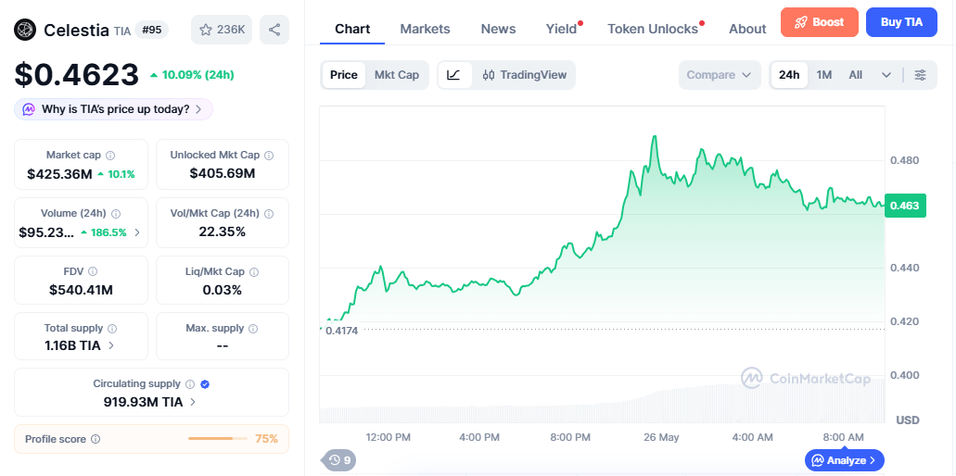Image resolution: width=956 pixels, height=476 pixels.
Task: Click the 10.09% (24h) price change
Action: pos(192,75)
